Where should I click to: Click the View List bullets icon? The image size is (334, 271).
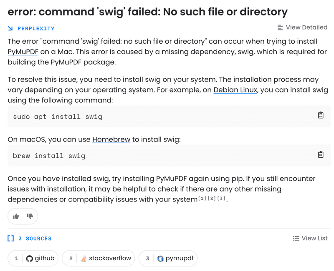[296, 238]
